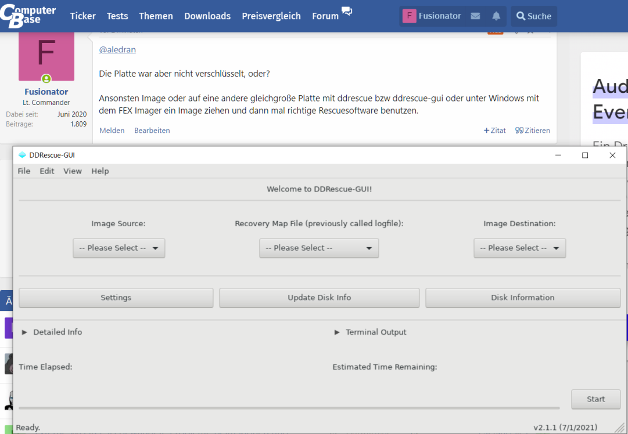This screenshot has width=628, height=434.
Task: Click the Fusionator account name in header
Action: tap(440, 16)
